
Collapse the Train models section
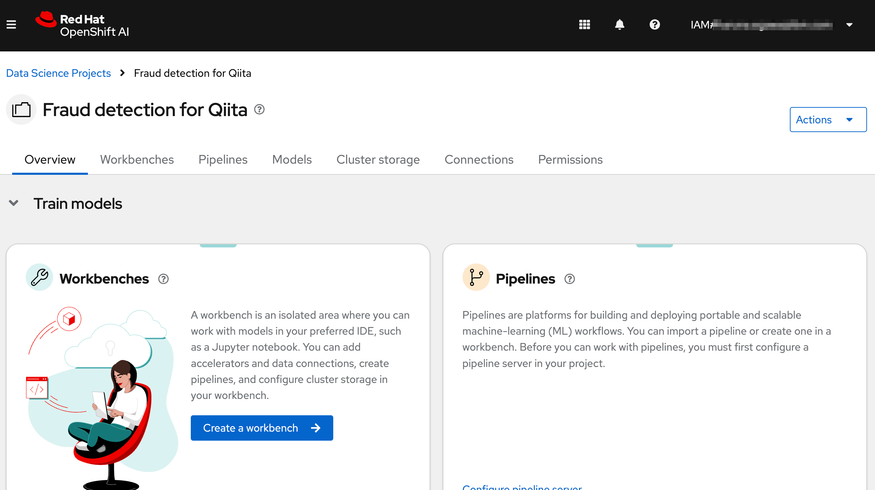(14, 203)
